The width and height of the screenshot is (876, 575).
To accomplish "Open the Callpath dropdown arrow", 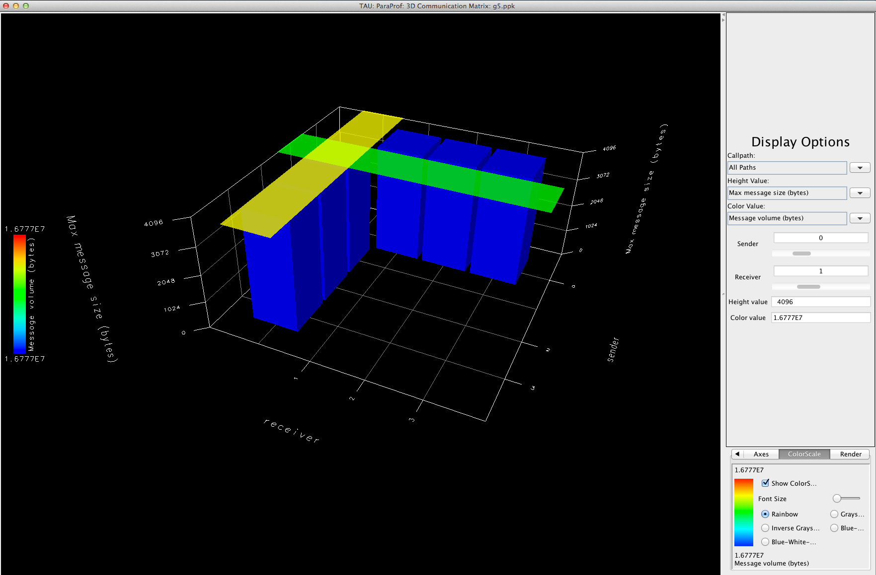I will [860, 168].
